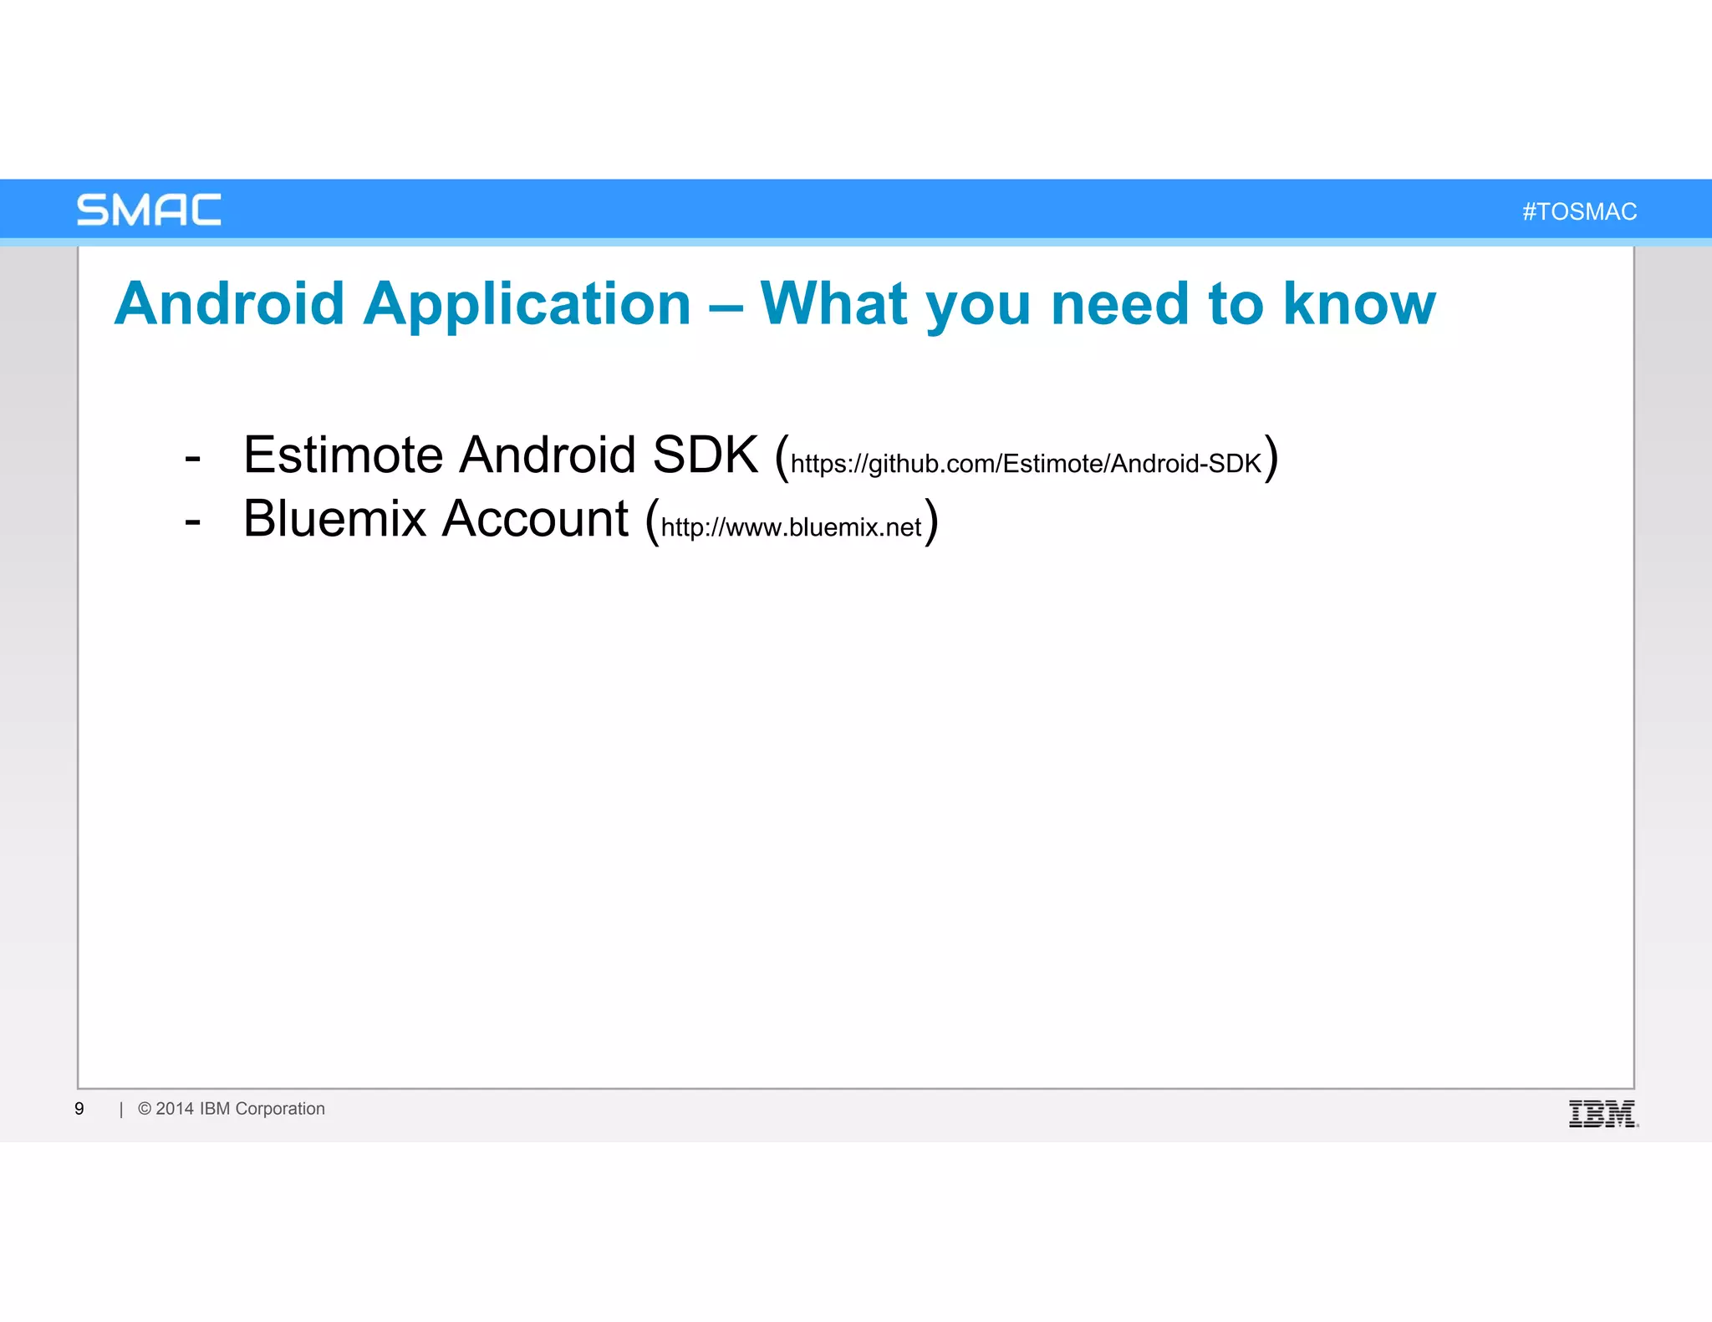This screenshot has height=1322, width=1712.
Task: Select the slide title 'Android Application – What you need to know'
Action: (x=775, y=304)
